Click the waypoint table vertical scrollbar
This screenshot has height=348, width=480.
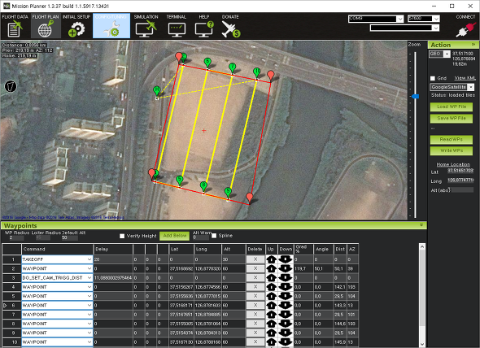pos(422,289)
